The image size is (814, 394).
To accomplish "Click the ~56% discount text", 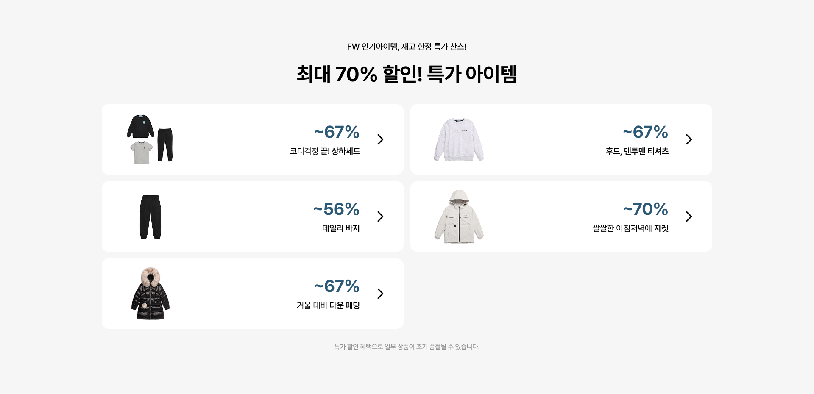I will click(337, 209).
